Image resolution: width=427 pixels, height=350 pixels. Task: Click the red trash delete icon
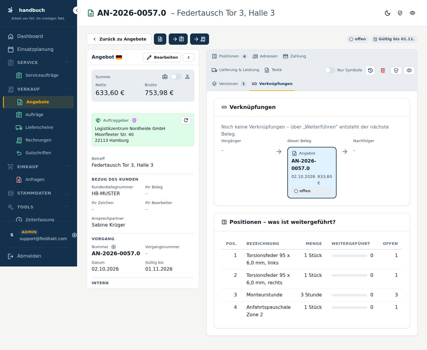(x=383, y=70)
